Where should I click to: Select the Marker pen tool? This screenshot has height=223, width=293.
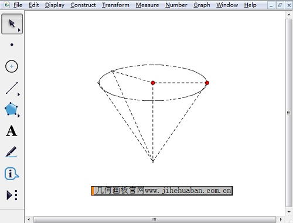tap(11, 152)
